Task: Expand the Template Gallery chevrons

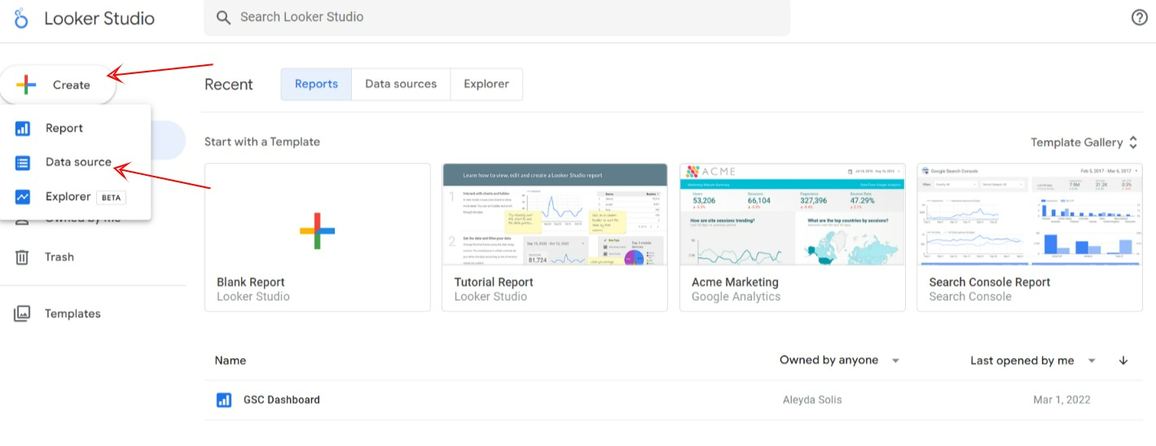Action: (1132, 142)
